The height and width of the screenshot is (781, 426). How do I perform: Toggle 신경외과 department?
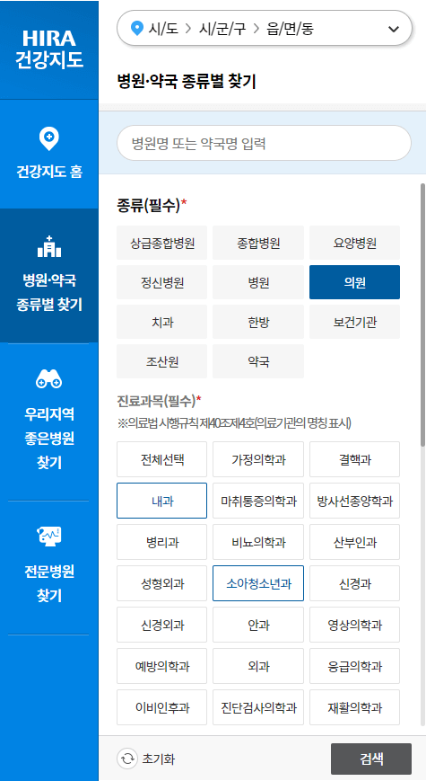click(x=162, y=625)
